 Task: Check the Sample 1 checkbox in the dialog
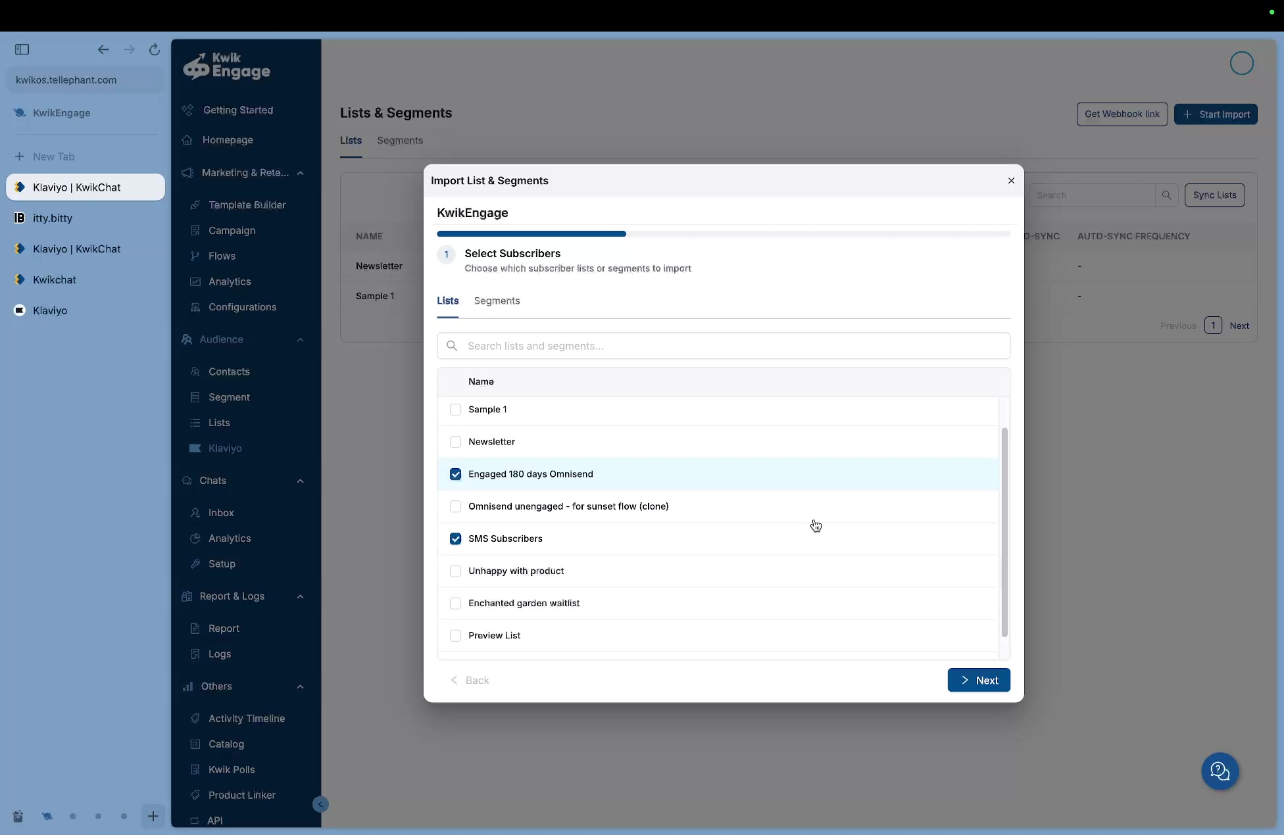455,410
